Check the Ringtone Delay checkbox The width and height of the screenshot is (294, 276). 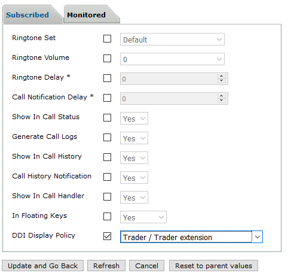[x=107, y=78]
